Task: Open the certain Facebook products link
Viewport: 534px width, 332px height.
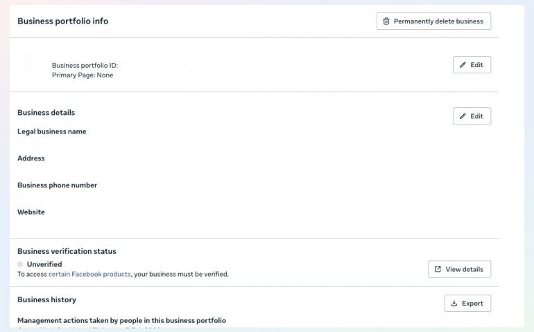Action: click(89, 274)
